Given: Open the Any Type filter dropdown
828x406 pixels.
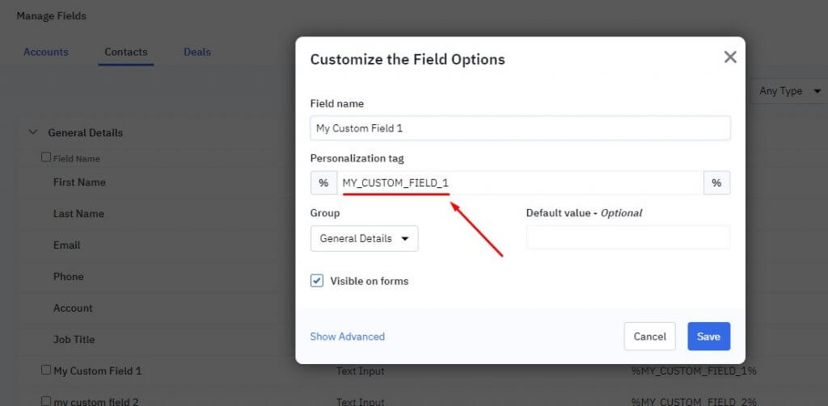Looking at the screenshot, I should click(x=789, y=91).
